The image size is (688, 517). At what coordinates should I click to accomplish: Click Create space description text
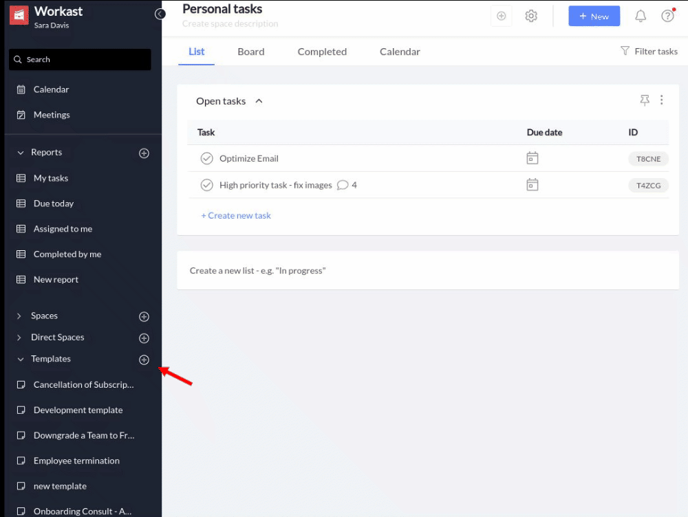tap(230, 23)
